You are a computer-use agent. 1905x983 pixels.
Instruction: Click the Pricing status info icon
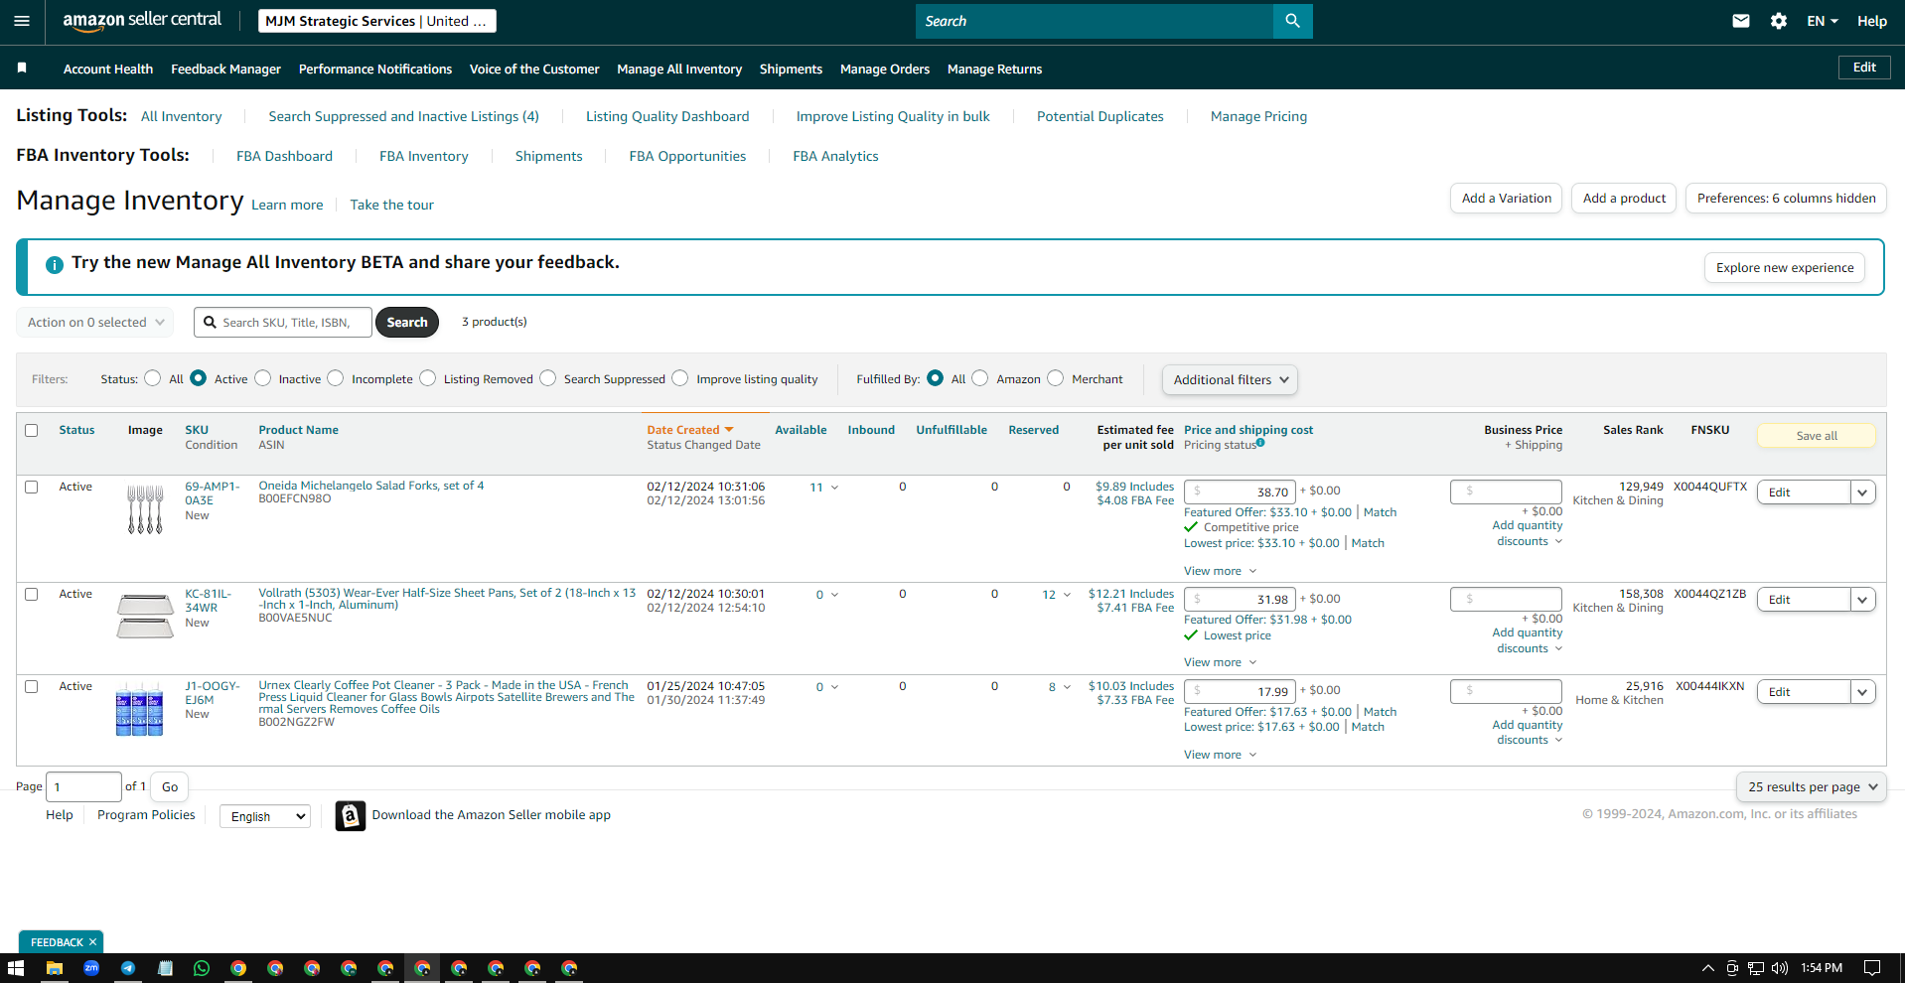(1260, 443)
